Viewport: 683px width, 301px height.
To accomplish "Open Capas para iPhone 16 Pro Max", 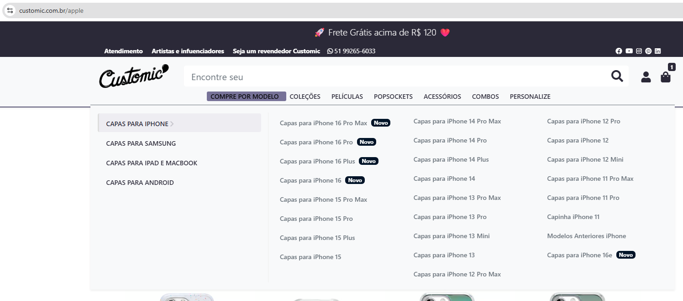I will [323, 123].
